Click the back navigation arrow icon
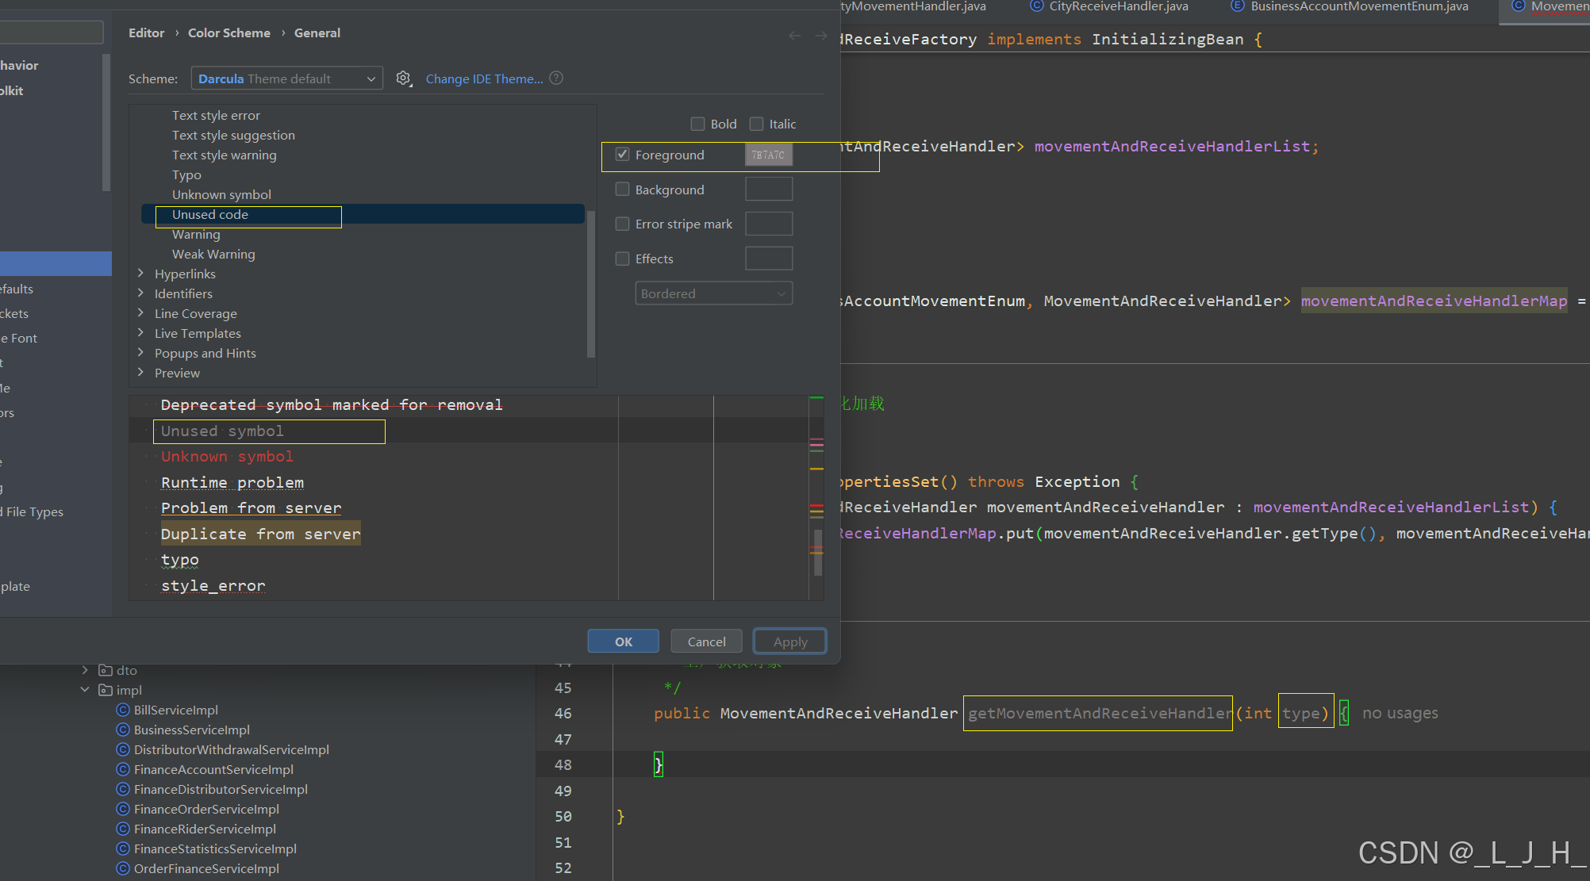Viewport: 1590px width, 881px height. [x=795, y=36]
